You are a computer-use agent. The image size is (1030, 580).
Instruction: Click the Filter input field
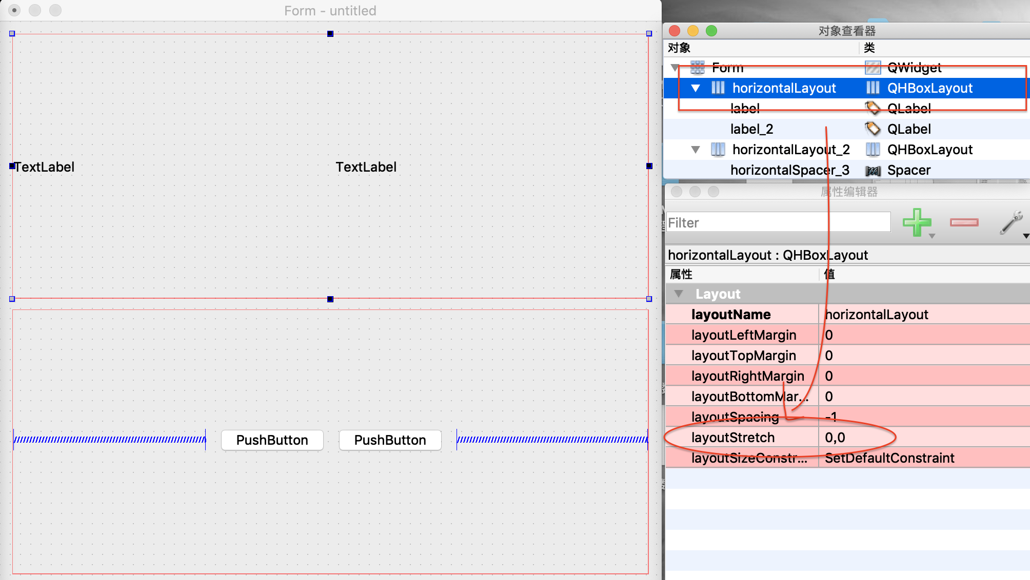point(778,222)
